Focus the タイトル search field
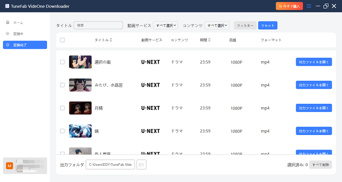The height and width of the screenshot is (182, 342). coord(98,25)
